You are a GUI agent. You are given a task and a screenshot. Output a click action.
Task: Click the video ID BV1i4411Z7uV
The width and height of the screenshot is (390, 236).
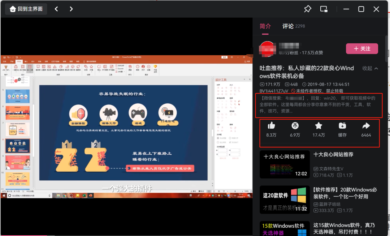[x=274, y=91]
